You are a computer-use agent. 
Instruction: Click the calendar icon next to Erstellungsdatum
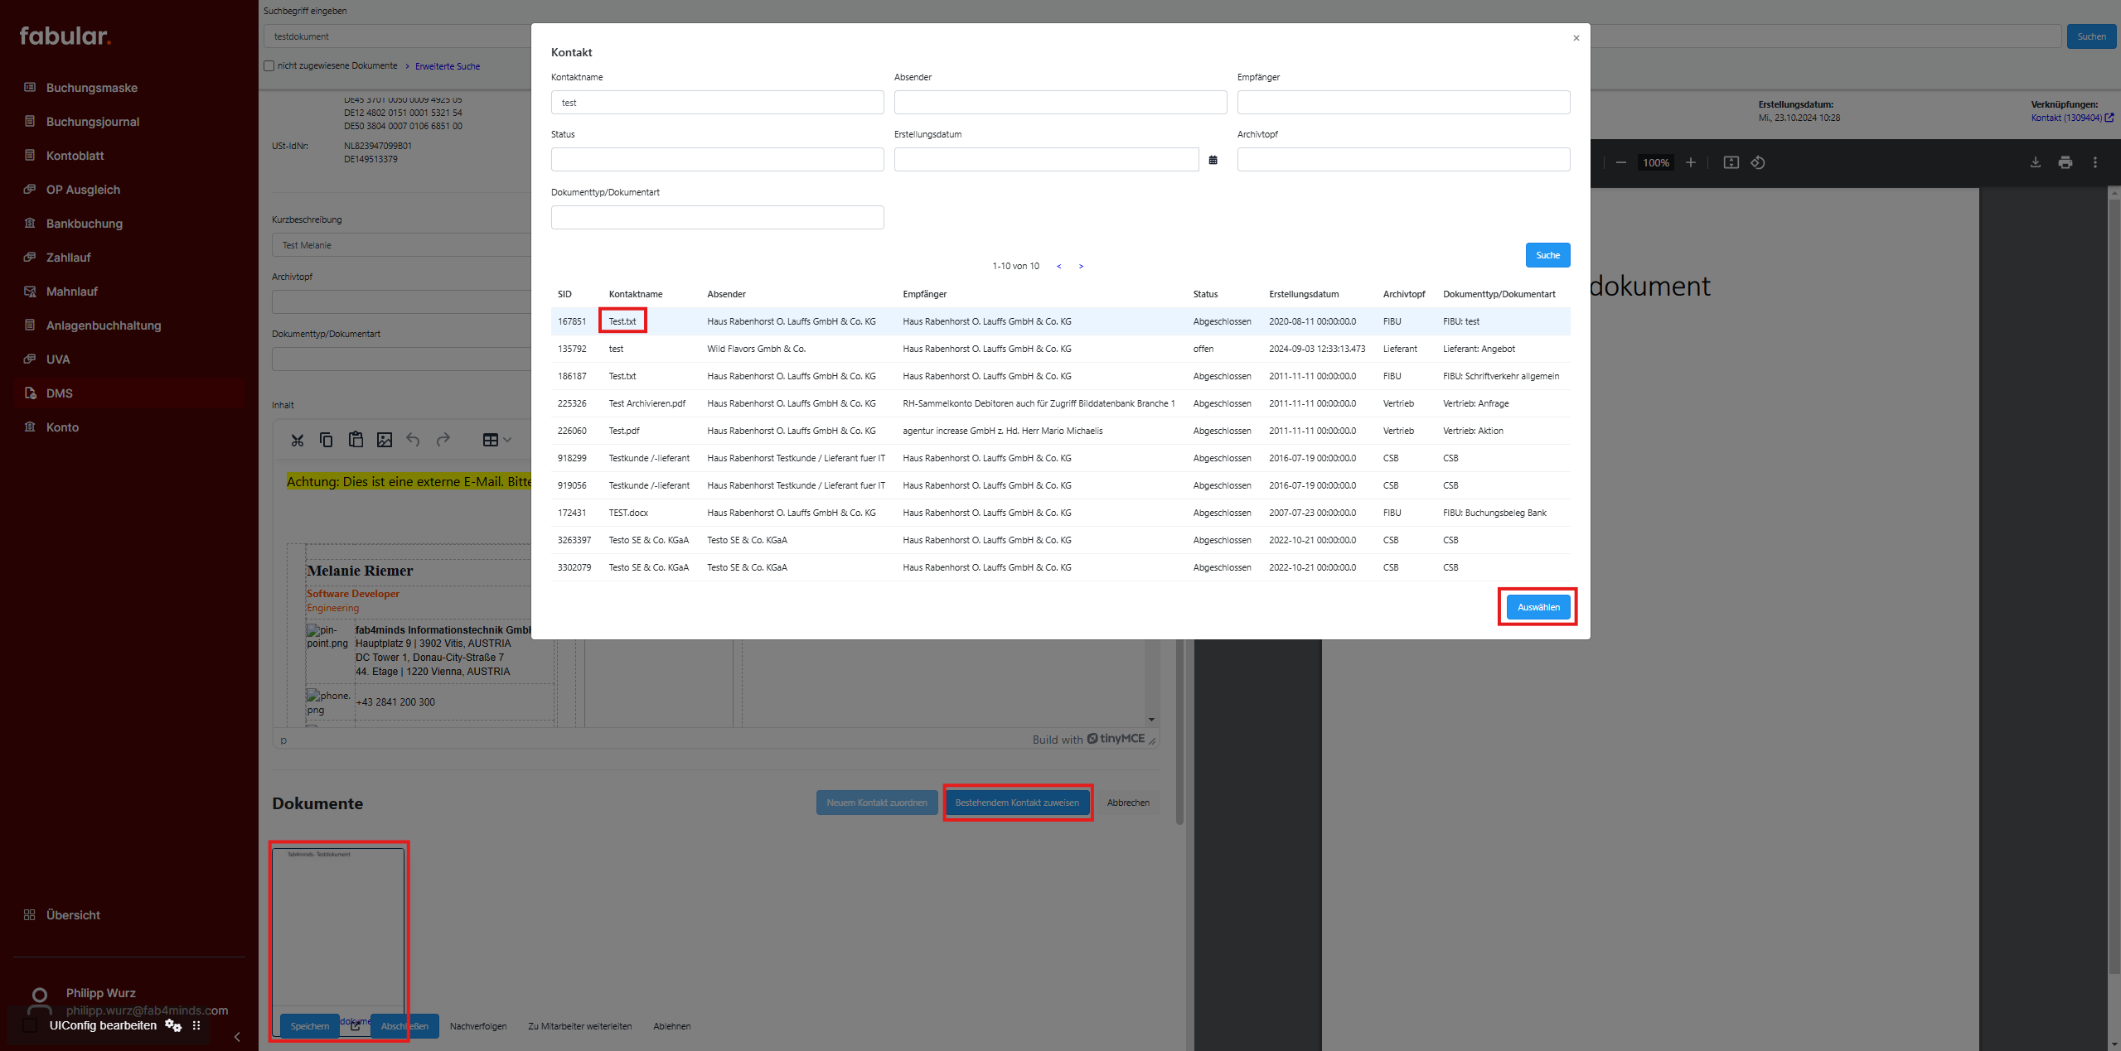1213,160
